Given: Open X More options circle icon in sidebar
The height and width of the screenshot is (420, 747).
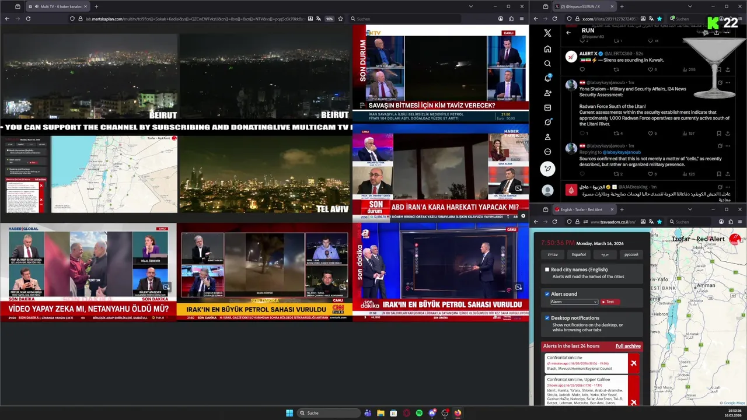Looking at the screenshot, I should pos(547,152).
